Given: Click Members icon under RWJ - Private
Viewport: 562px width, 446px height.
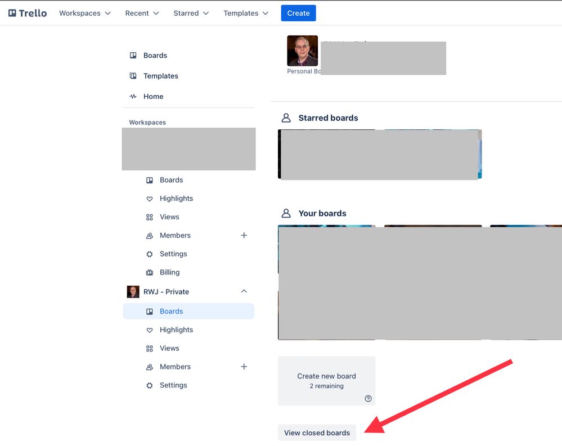Looking at the screenshot, I should point(150,367).
